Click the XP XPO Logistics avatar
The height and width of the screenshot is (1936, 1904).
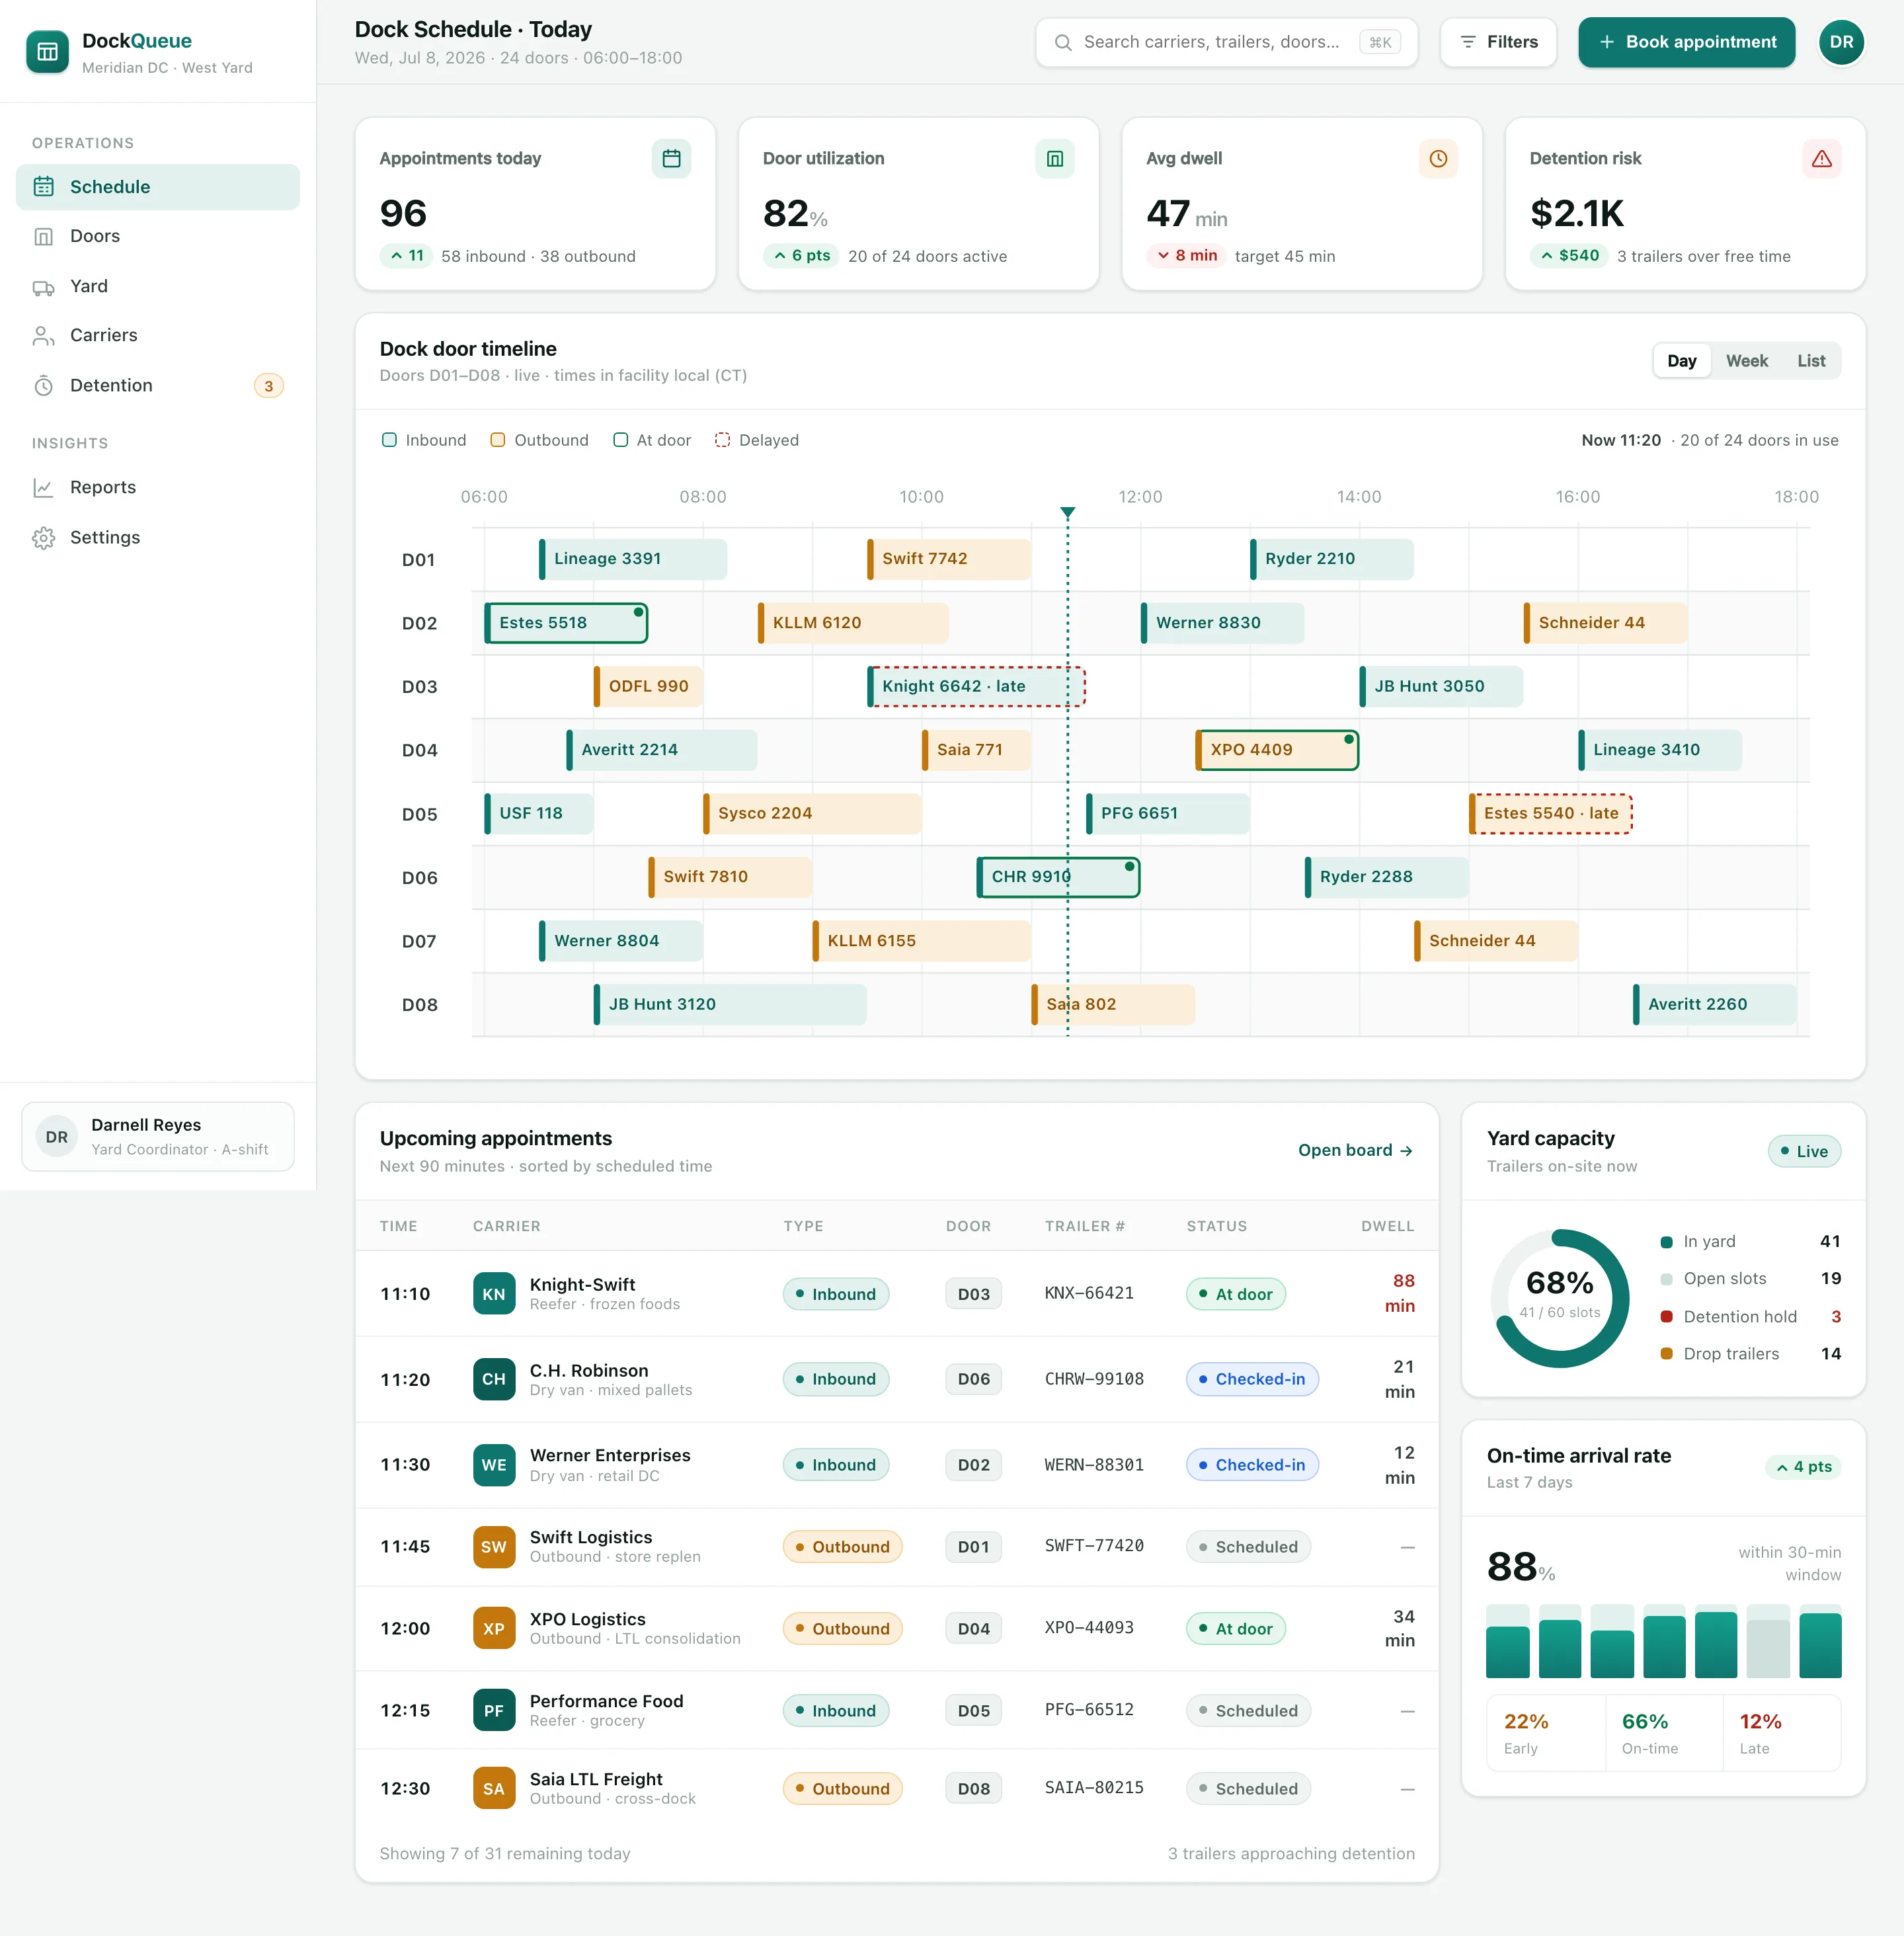click(494, 1629)
